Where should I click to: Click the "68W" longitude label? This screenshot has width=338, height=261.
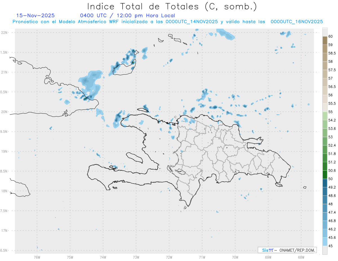pyautogui.click(x=301, y=257)
